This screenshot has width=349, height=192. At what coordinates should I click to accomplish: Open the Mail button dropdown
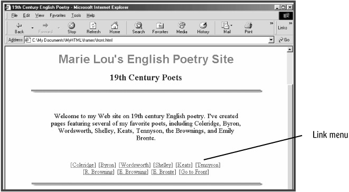231,25
